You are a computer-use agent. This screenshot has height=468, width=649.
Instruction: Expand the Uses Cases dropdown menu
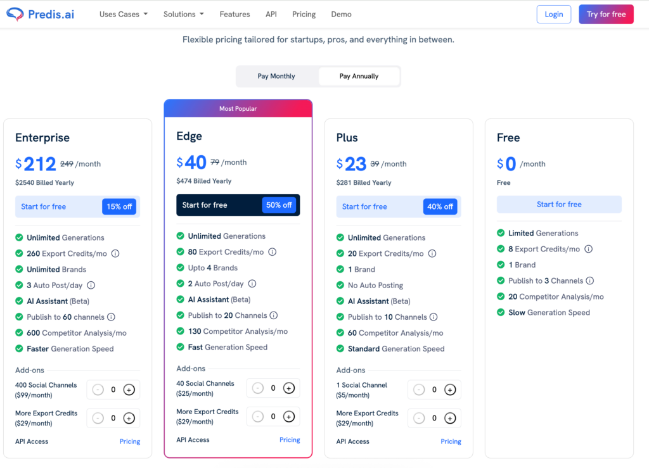[123, 14]
